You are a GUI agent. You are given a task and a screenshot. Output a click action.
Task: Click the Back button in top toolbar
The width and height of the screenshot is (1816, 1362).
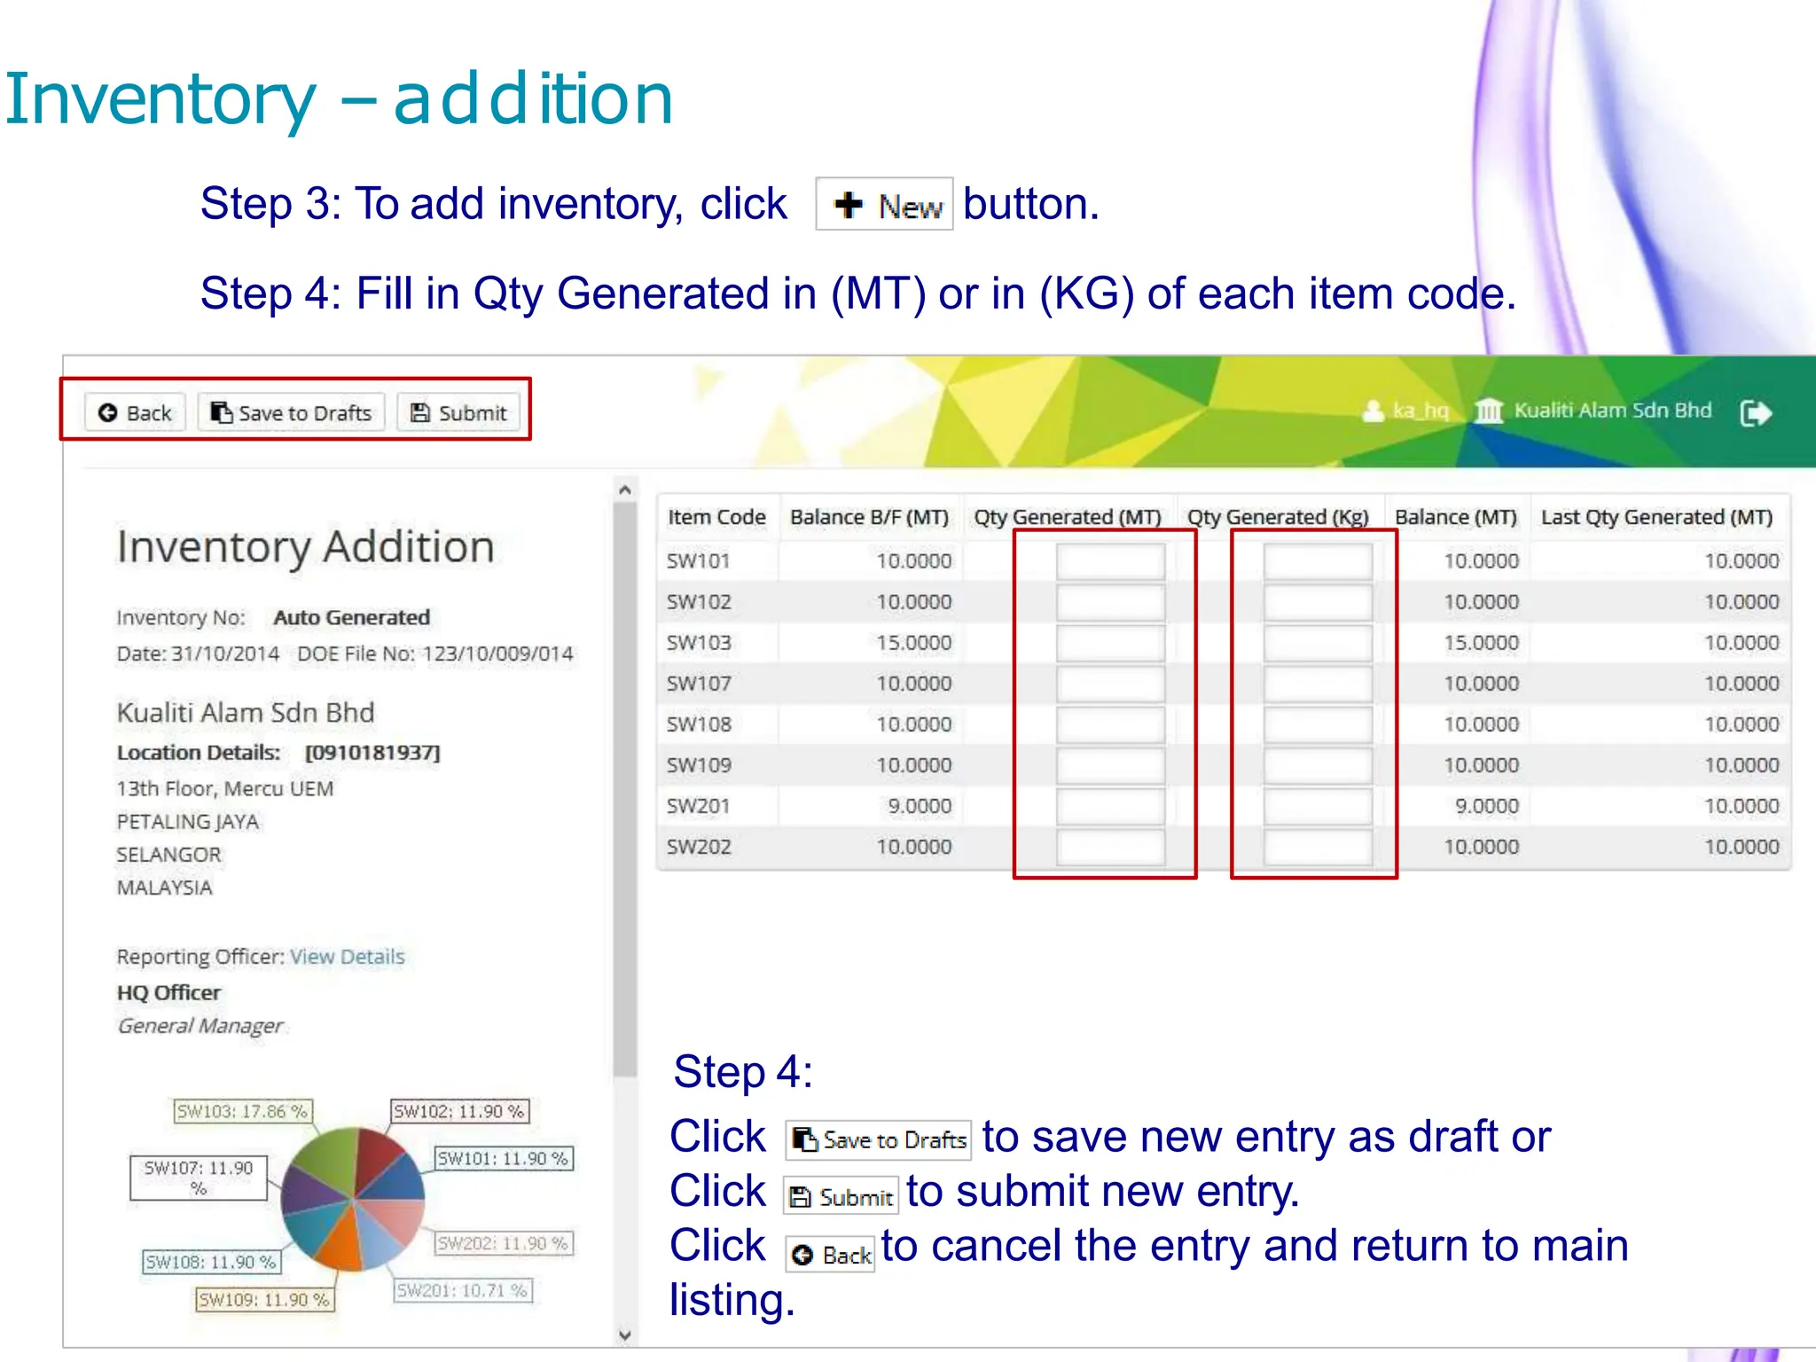pos(135,413)
